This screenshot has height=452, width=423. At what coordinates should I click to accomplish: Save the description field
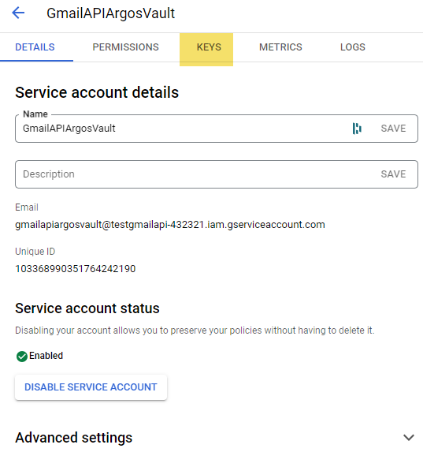(393, 174)
